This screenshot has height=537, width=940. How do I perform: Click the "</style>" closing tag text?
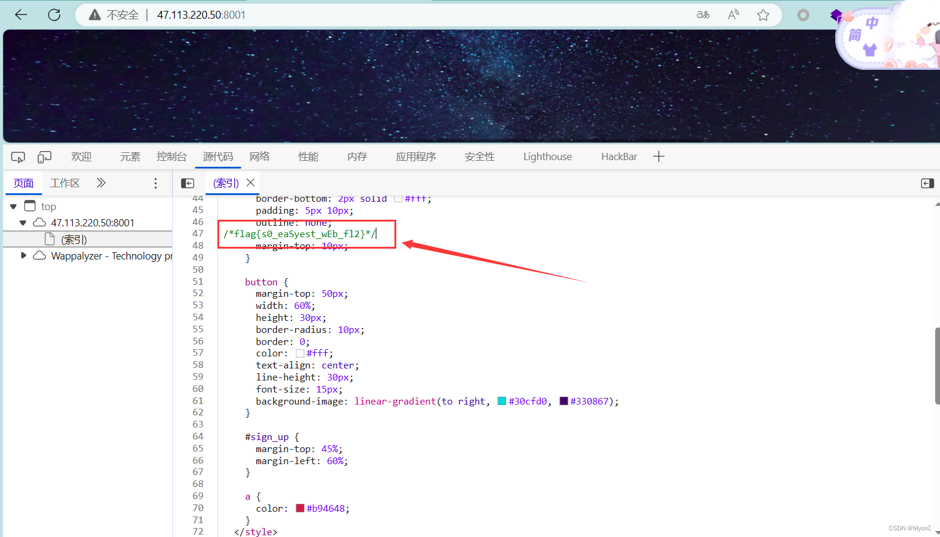click(256, 532)
